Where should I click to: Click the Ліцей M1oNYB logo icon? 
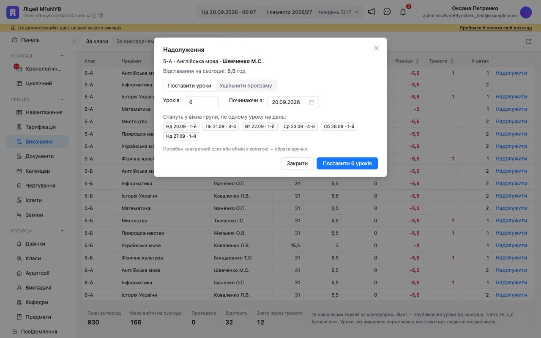click(x=13, y=12)
